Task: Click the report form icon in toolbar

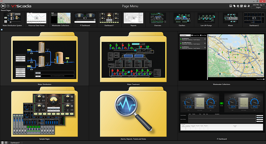Action: tap(241, 6)
